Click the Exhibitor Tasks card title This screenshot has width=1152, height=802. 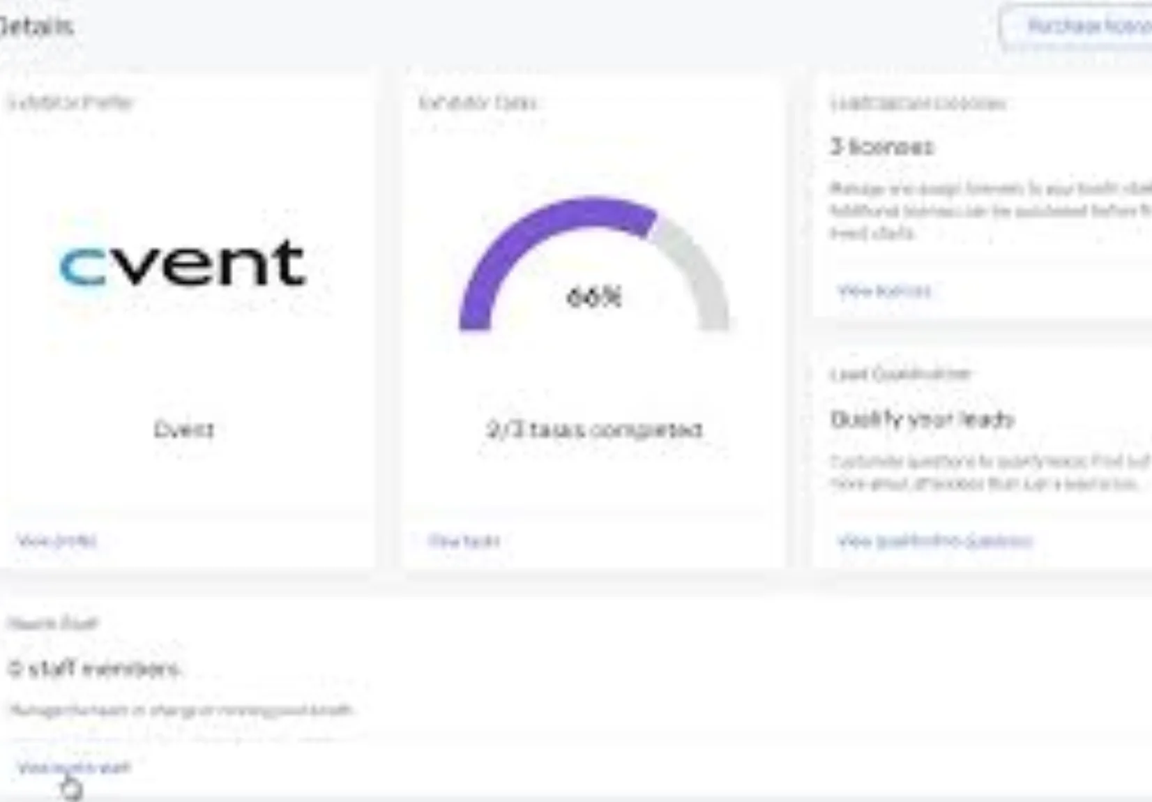[x=478, y=103]
